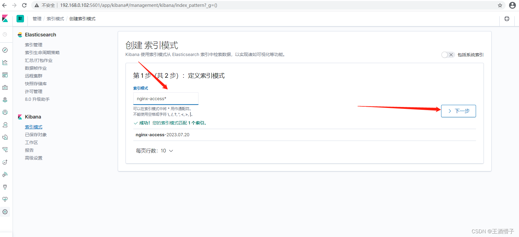Click the browser forward arrow
519x237 pixels.
point(14,5)
